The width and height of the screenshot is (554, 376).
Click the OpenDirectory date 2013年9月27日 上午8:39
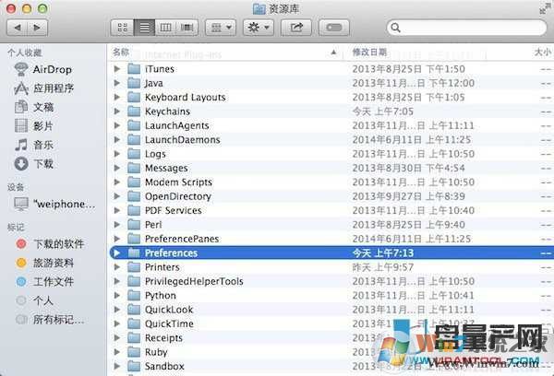pos(408,196)
